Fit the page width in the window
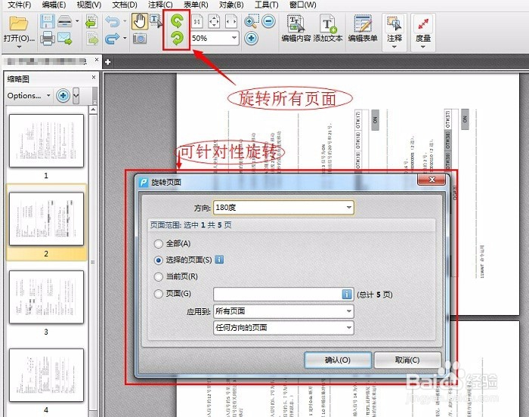The height and width of the screenshot is (417, 529). tap(231, 22)
